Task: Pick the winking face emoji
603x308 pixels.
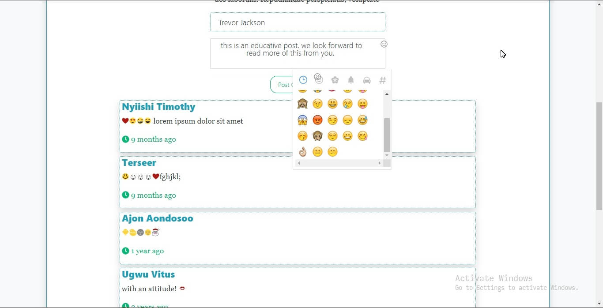Action: (317, 104)
